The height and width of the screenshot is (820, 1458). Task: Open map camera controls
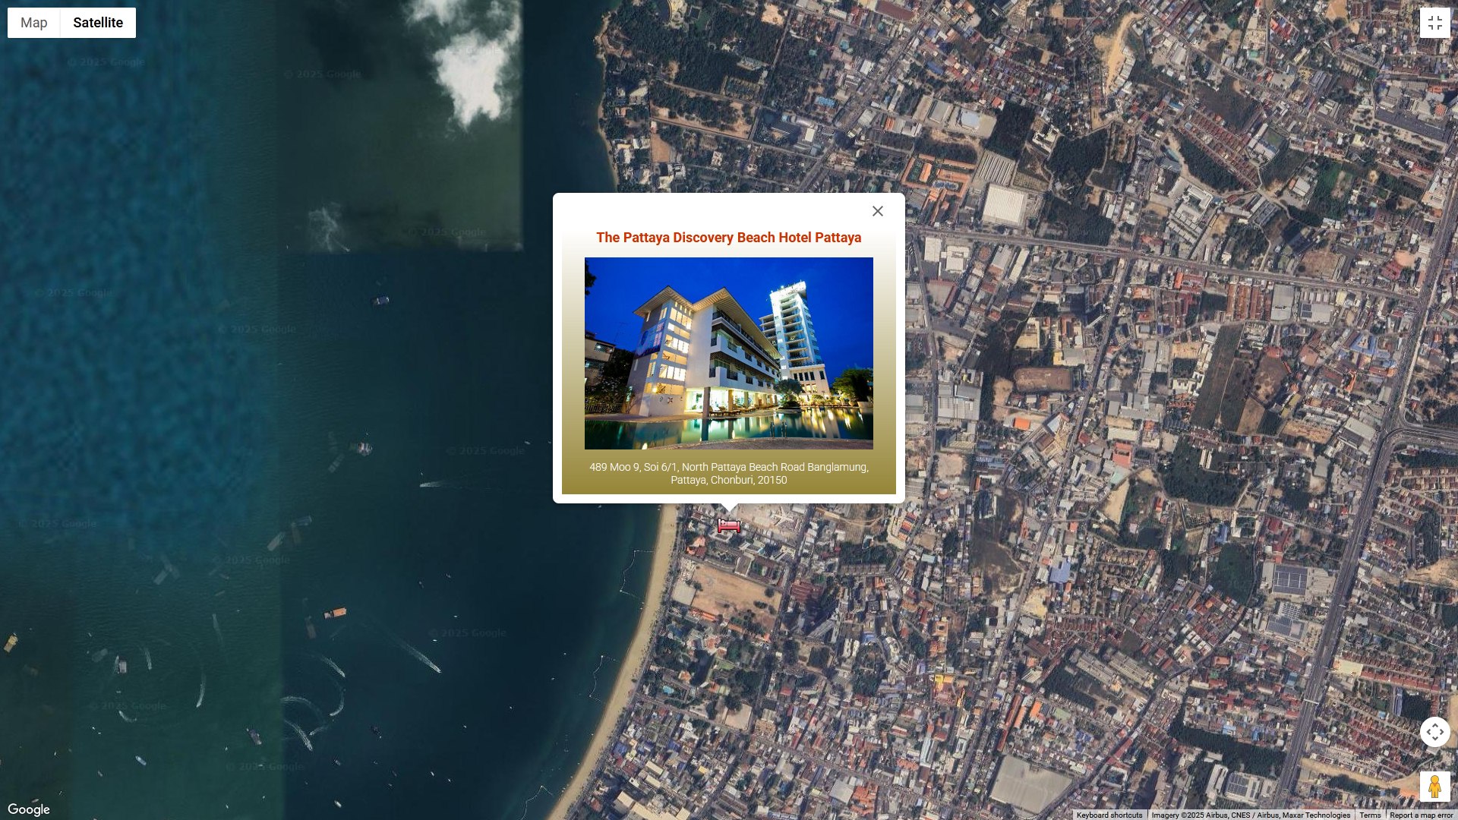(1434, 732)
